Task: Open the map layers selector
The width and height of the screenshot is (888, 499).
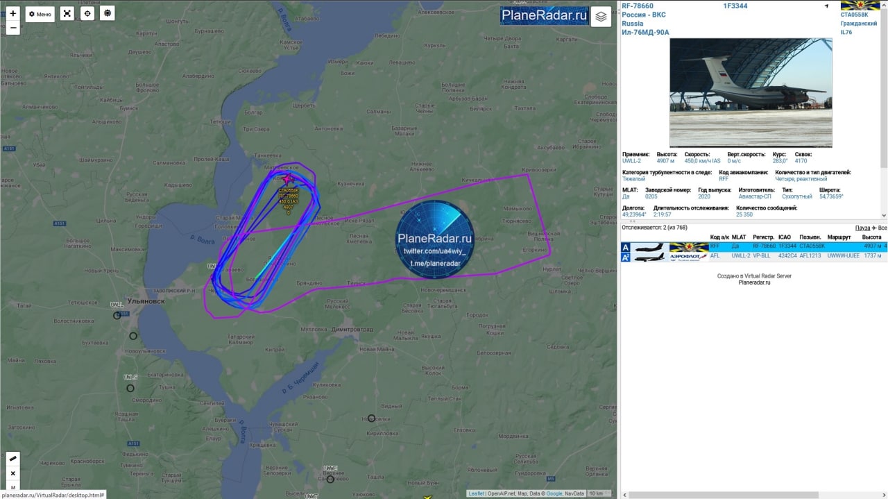Action: (x=601, y=17)
